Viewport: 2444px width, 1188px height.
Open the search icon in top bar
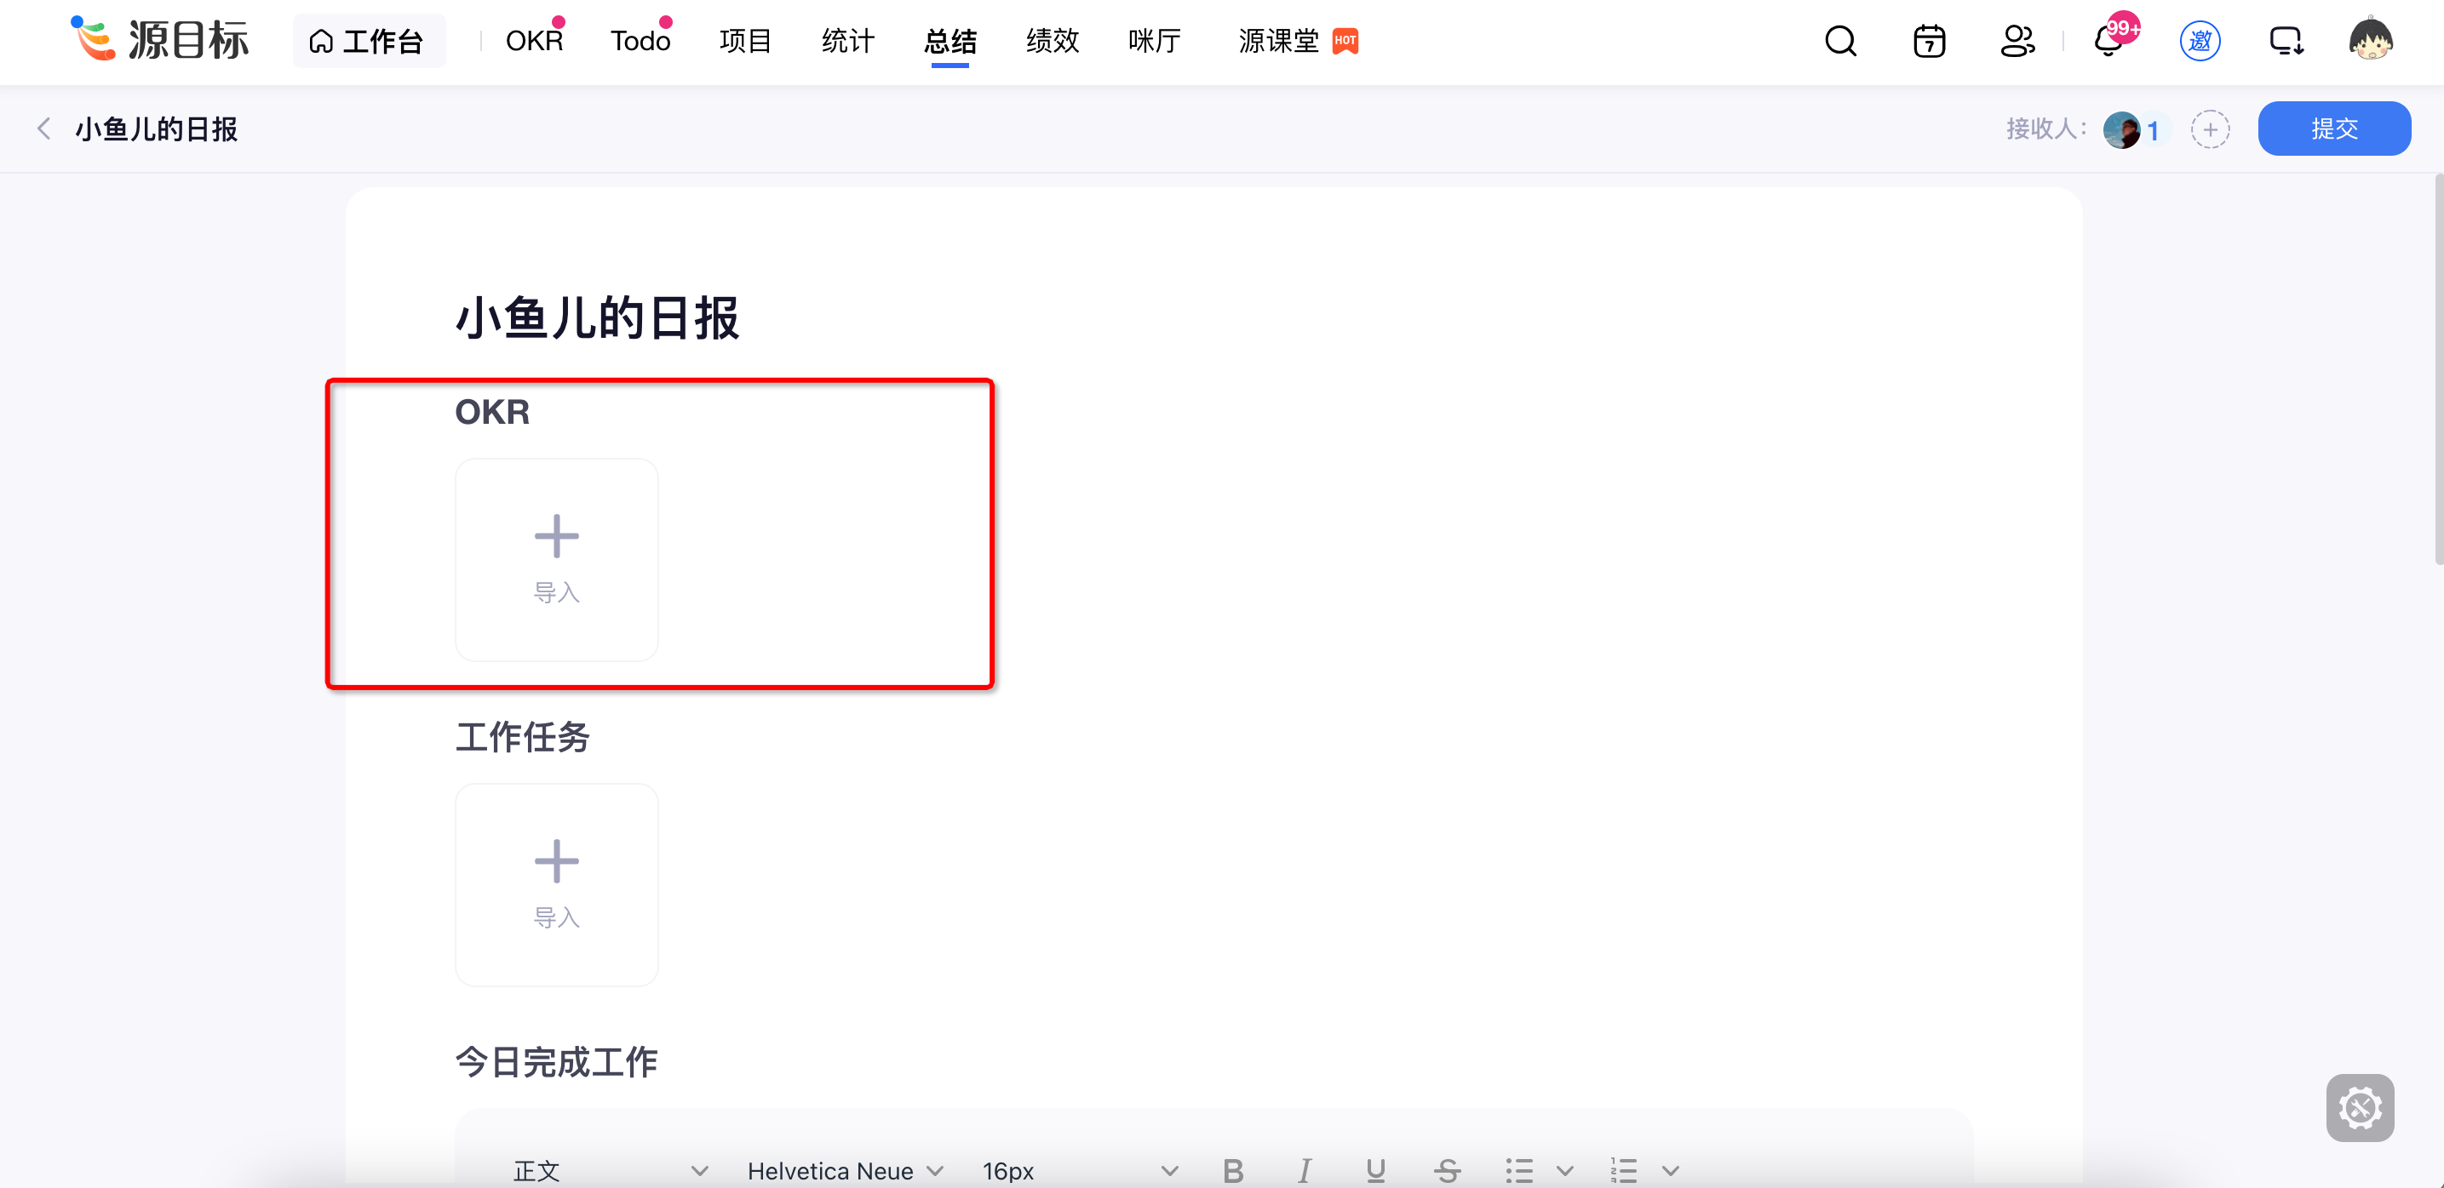point(1839,41)
